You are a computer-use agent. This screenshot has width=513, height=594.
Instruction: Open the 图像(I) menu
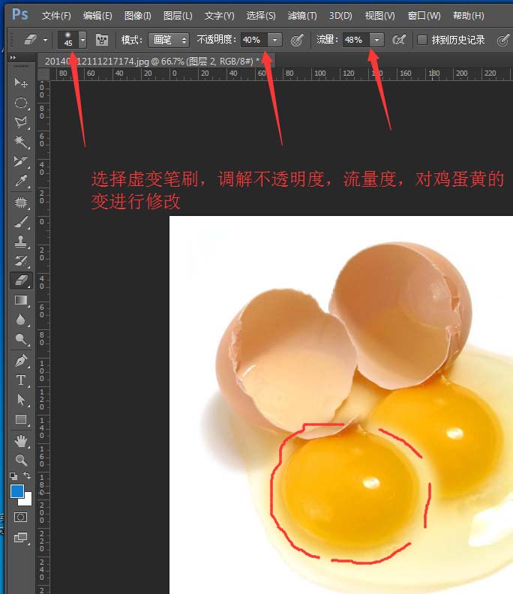[137, 16]
